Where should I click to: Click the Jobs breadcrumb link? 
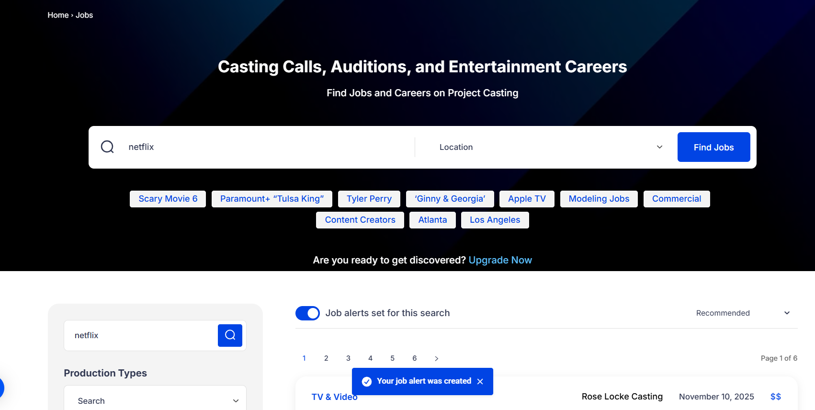pyautogui.click(x=84, y=15)
